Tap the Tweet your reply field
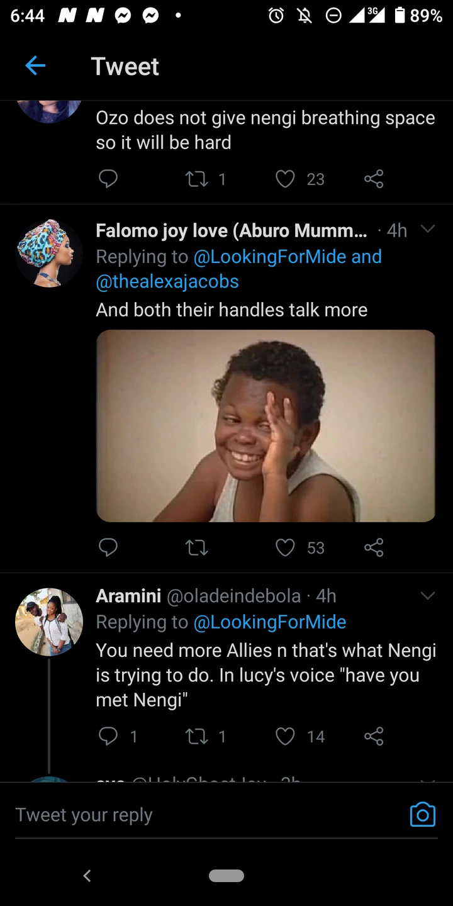 (x=208, y=815)
